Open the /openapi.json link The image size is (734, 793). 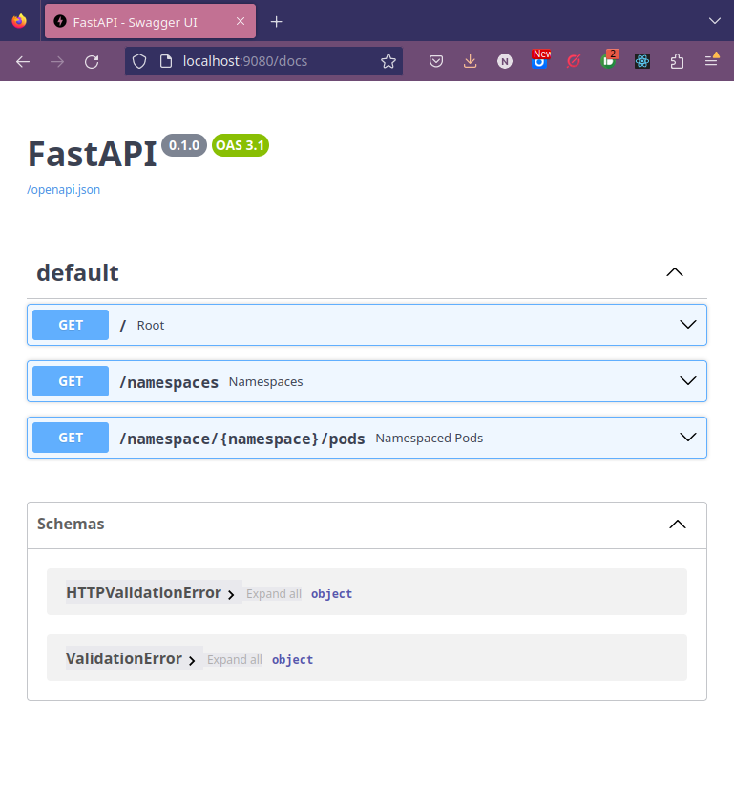[64, 190]
